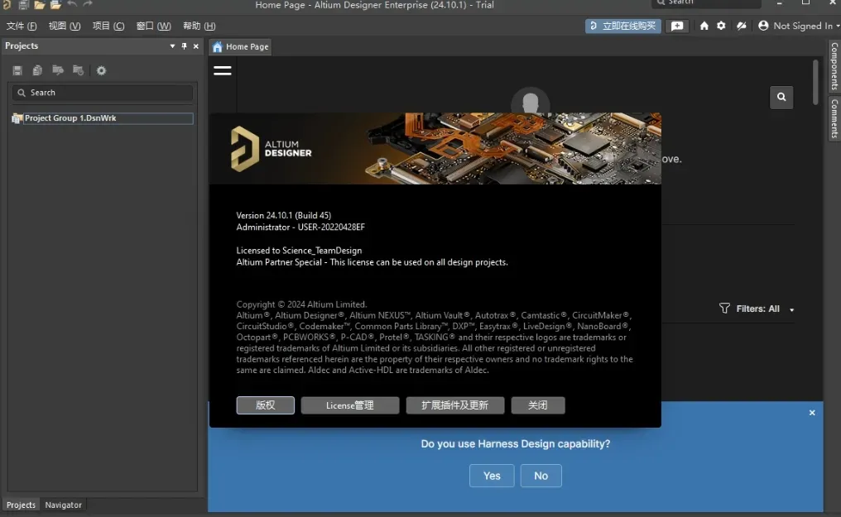841x517 pixels.
Task: Click the disconnected server icon next to gear
Action: pyautogui.click(x=741, y=26)
